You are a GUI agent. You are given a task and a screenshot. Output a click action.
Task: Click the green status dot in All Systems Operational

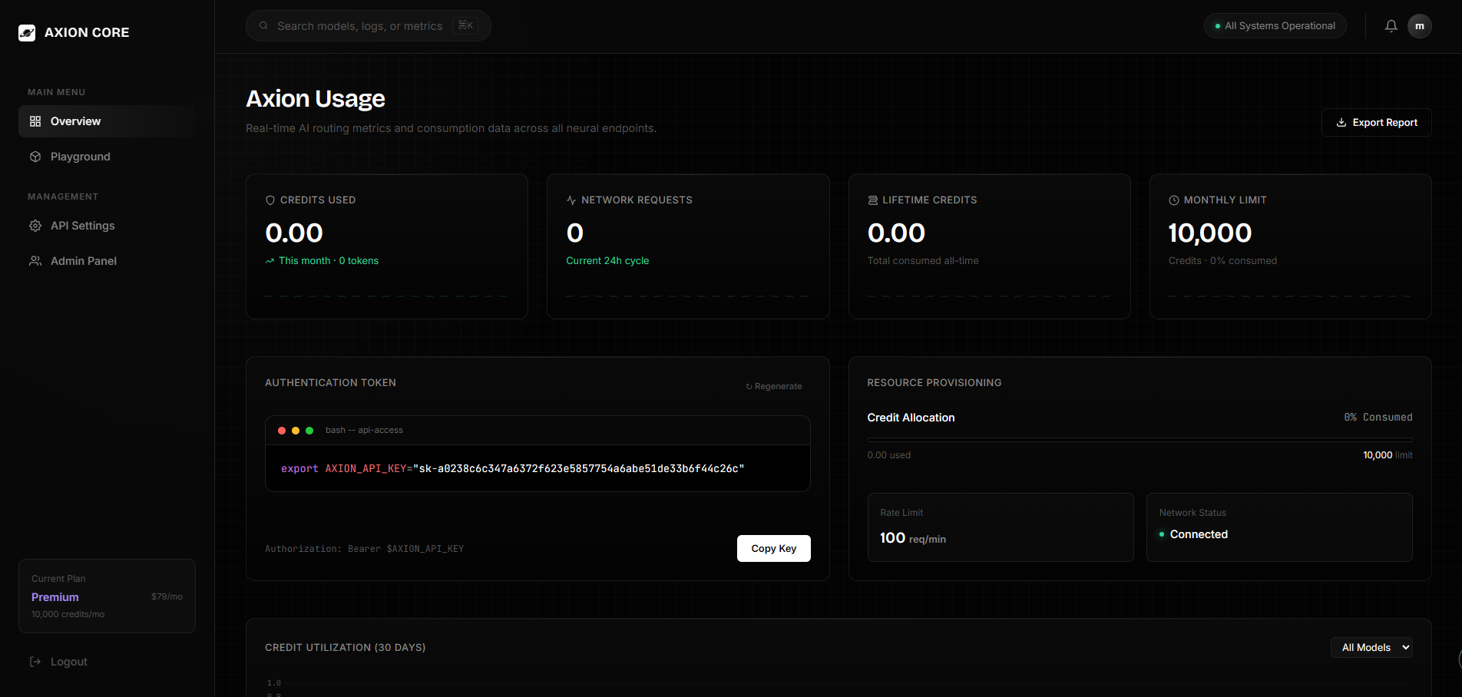point(1216,25)
